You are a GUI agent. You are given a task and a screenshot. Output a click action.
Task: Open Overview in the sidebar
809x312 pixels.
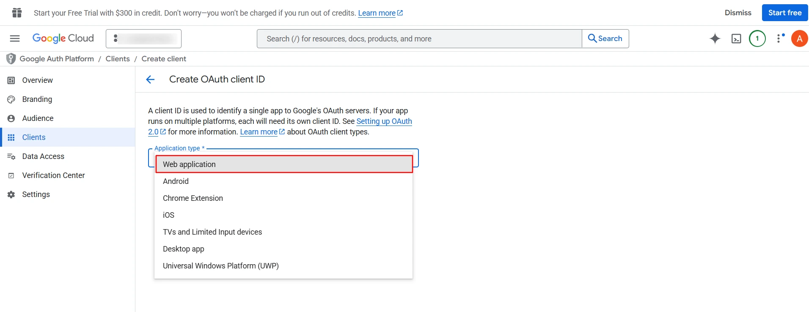68,80
